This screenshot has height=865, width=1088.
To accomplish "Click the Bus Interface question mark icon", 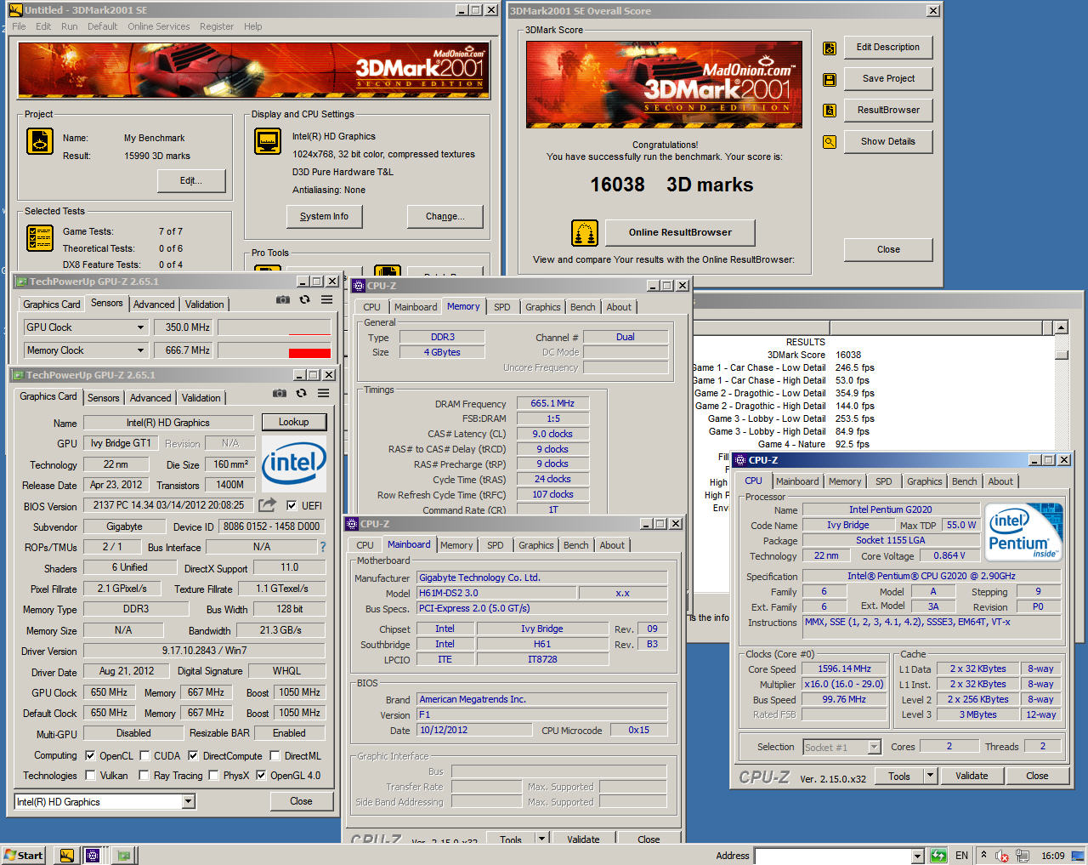I will 322,547.
